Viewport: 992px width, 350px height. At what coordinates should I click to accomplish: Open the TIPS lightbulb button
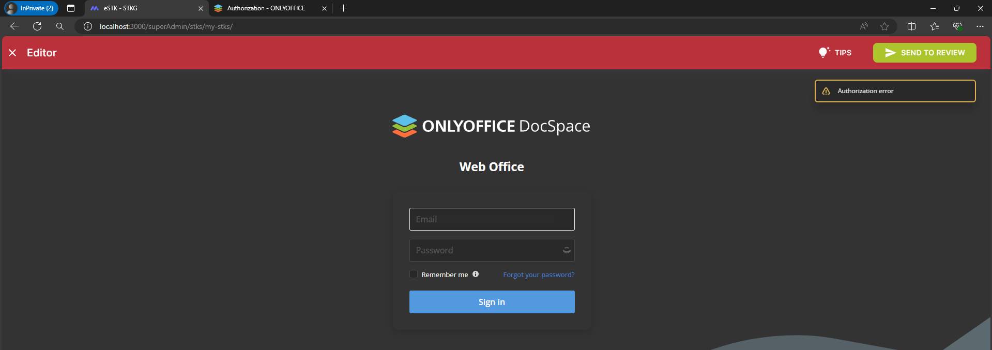pyautogui.click(x=835, y=53)
